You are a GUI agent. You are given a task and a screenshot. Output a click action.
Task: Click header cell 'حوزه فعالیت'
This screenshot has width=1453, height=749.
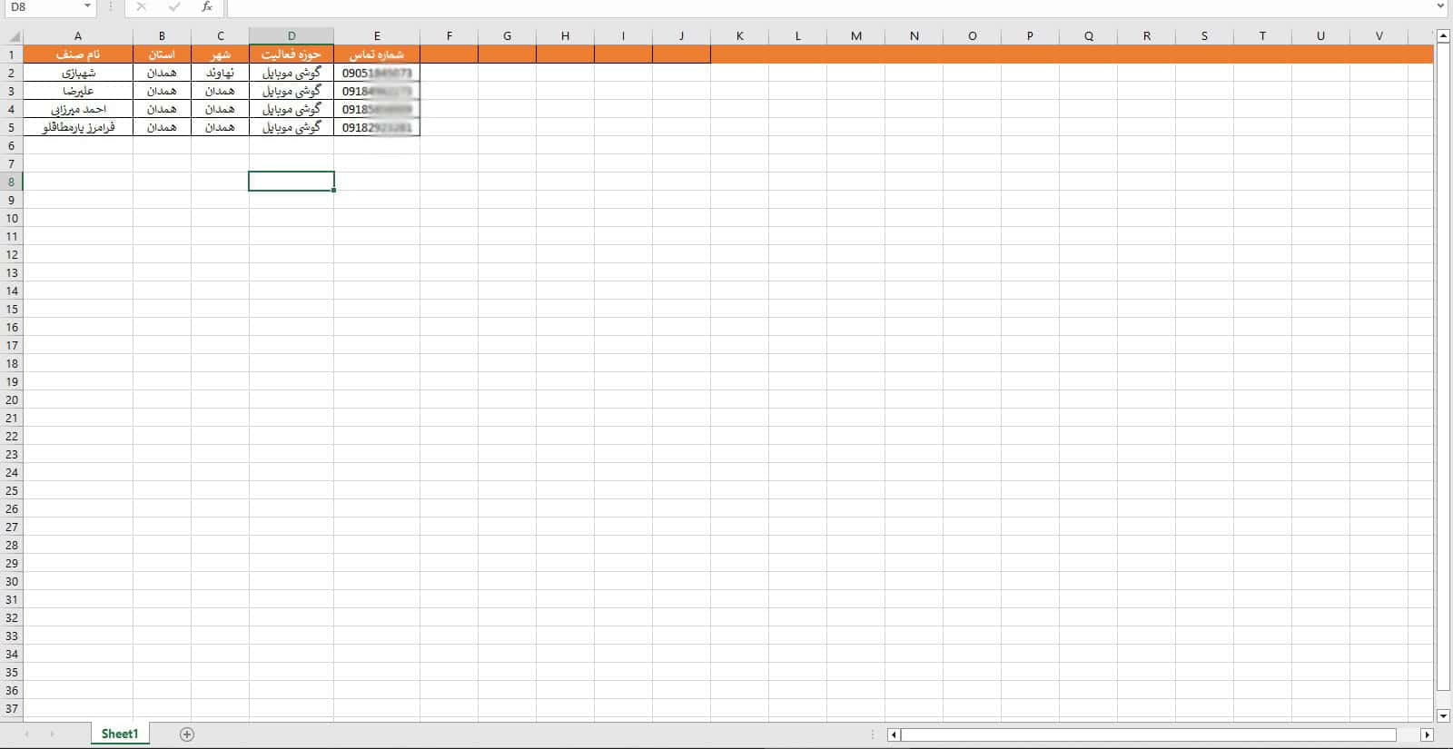pos(292,54)
